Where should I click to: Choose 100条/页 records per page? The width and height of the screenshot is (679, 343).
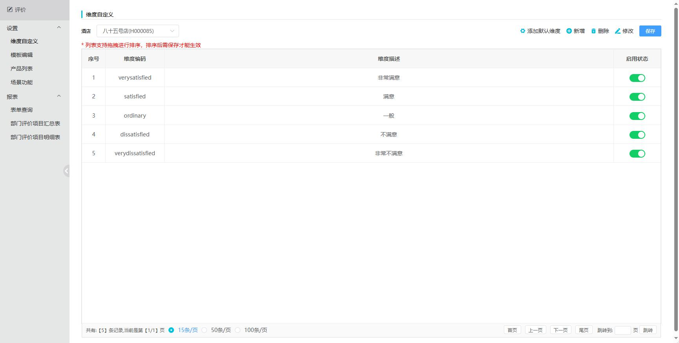[238, 330]
